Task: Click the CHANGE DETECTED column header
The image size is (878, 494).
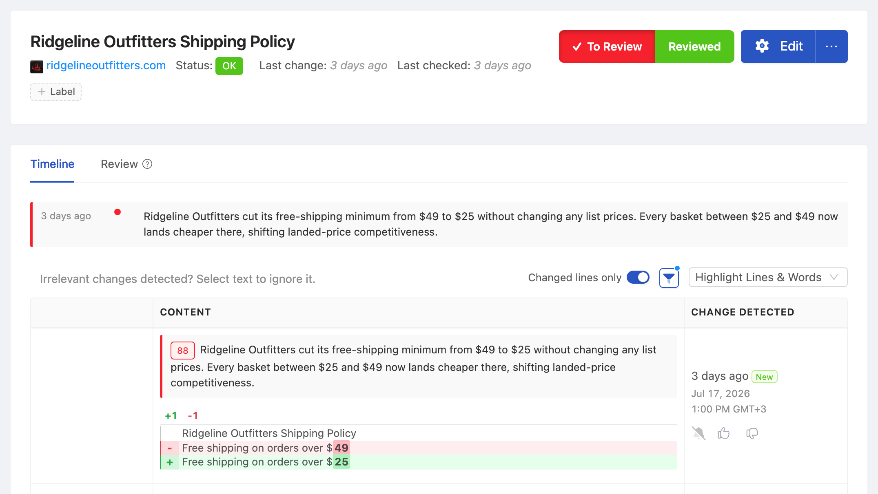Action: (x=743, y=312)
